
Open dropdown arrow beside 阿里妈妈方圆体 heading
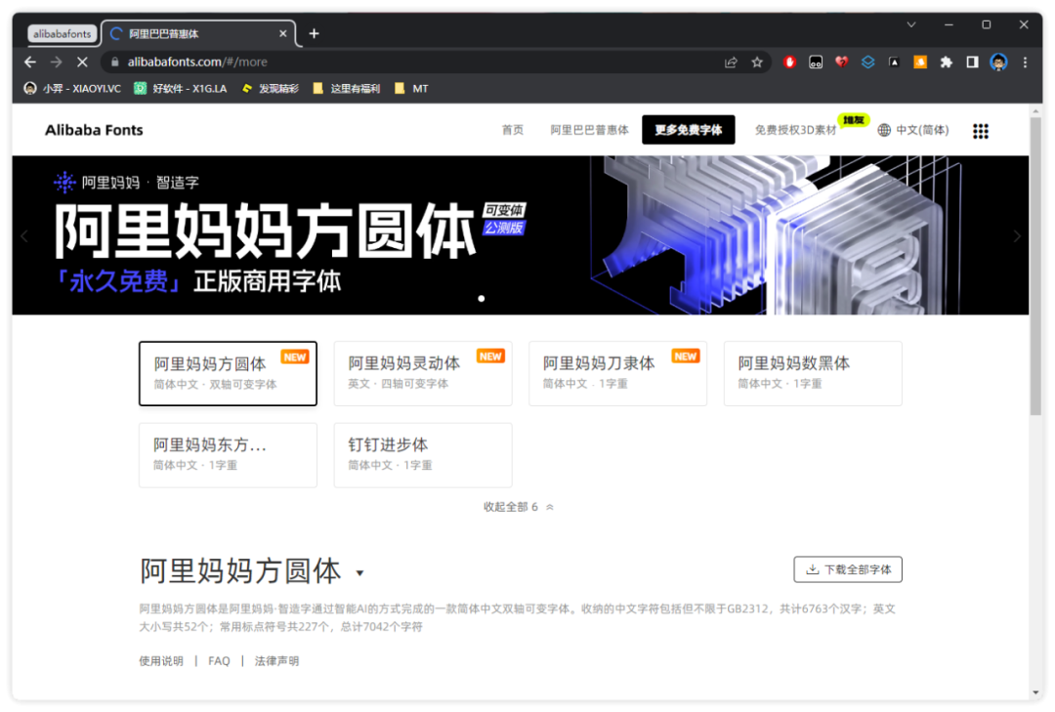(359, 573)
